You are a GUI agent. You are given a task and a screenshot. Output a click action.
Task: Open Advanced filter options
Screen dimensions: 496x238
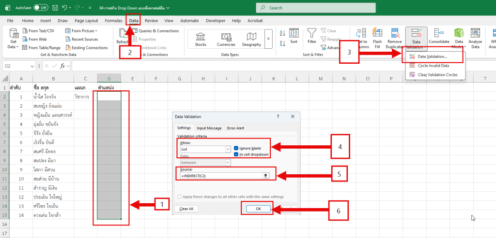[330, 48]
